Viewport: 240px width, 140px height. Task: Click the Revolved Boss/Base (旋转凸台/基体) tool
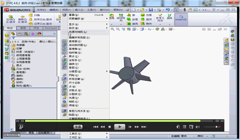(x=23, y=19)
